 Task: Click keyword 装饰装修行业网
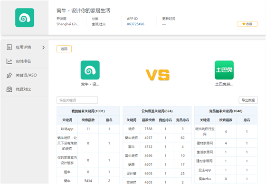(205, 132)
